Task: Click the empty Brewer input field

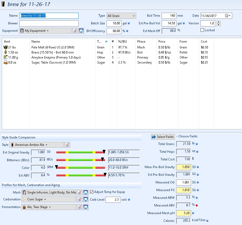Action: 49,23
